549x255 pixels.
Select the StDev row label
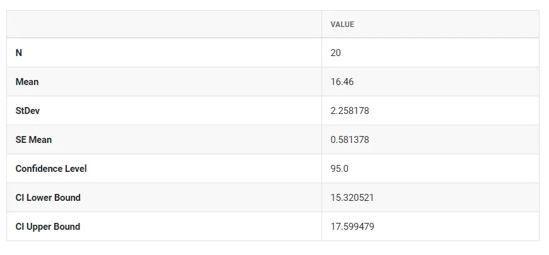pos(28,111)
